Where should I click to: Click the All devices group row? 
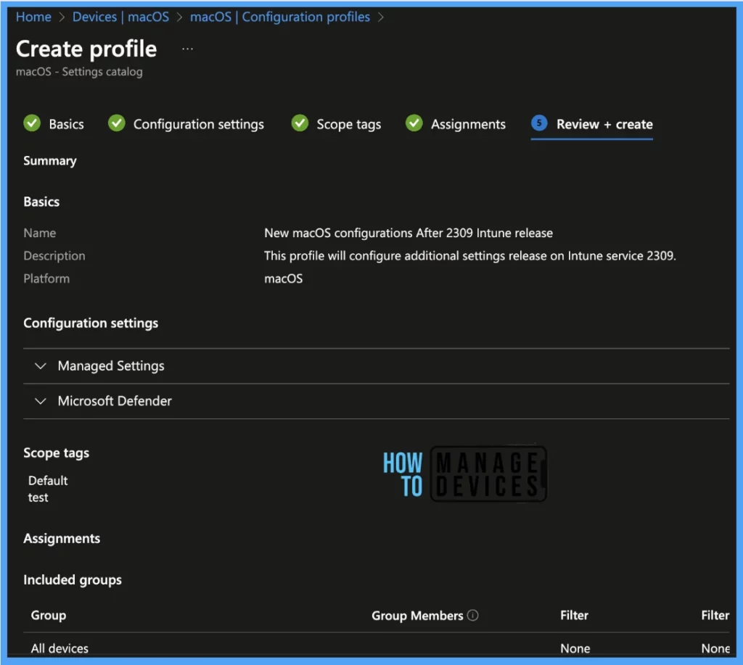(377, 648)
